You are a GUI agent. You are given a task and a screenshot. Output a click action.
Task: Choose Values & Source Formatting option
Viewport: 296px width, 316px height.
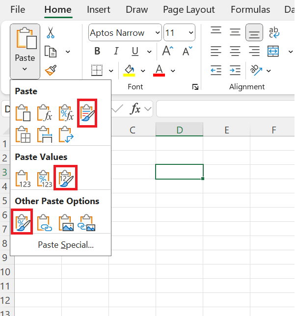(66, 178)
